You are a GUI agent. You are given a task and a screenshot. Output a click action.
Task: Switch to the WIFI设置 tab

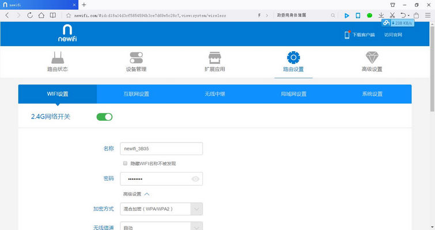(x=58, y=94)
